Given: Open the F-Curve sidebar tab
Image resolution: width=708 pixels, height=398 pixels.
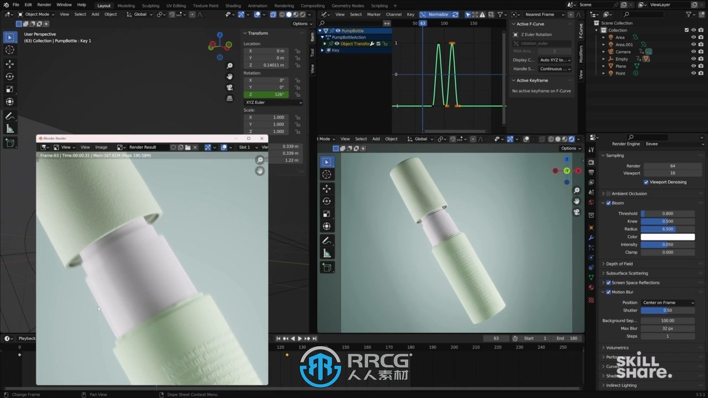Looking at the screenshot, I should pos(581,30).
